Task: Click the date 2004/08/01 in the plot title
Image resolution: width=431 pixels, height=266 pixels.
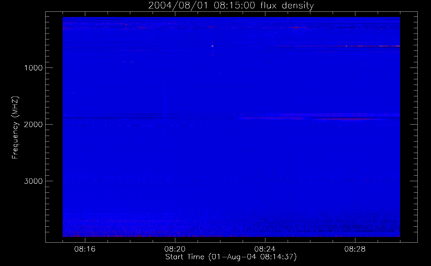Action: pos(178,5)
